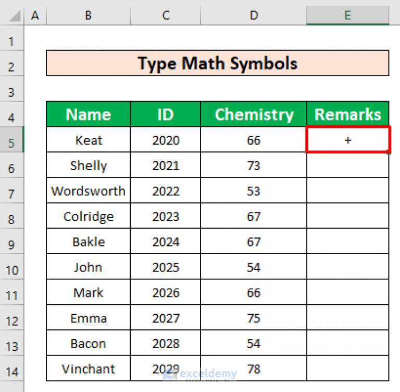Image resolution: width=400 pixels, height=392 pixels.
Task: Click Colridge's Chemistry score 67
Action: pyautogui.click(x=254, y=216)
